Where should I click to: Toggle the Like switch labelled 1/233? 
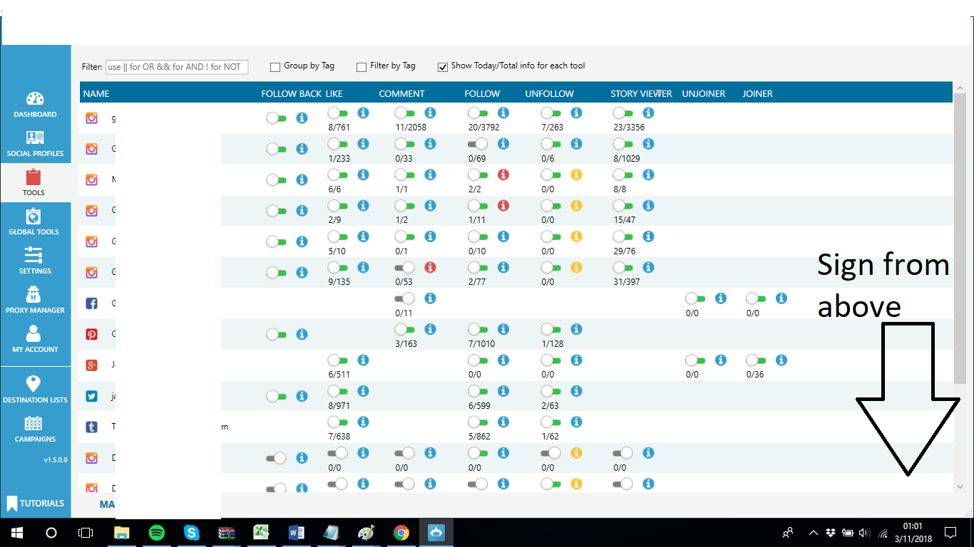(x=338, y=144)
